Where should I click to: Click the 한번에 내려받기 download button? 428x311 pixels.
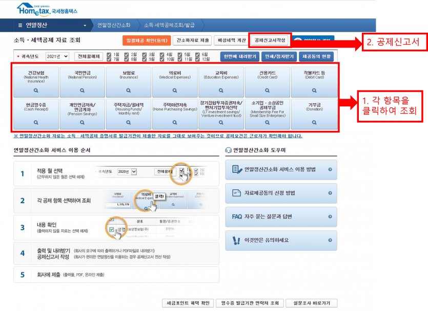pos(239,57)
